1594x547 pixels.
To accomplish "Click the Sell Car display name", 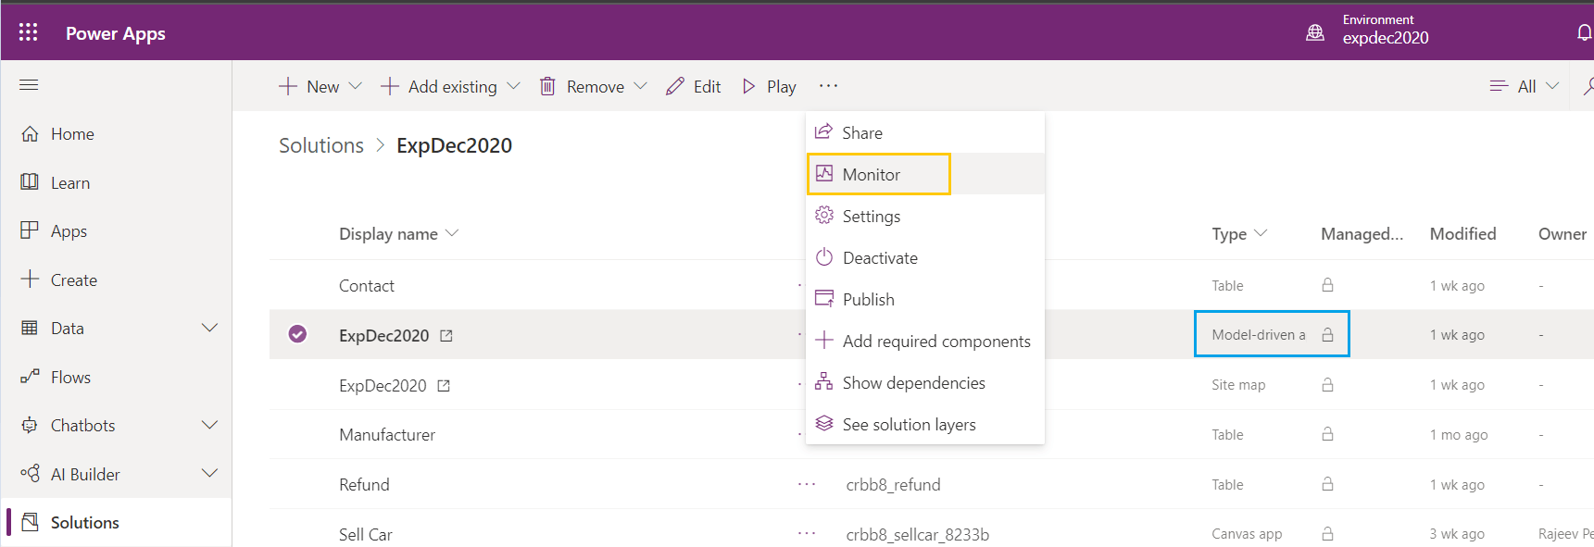I will coord(365,534).
